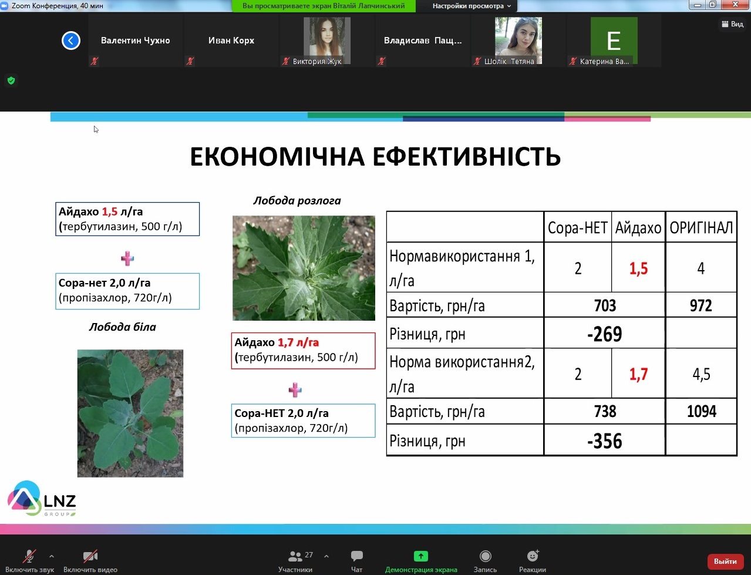The height and width of the screenshot is (575, 751).
Task: Open the Реакции reactions menu
Action: pos(533,560)
